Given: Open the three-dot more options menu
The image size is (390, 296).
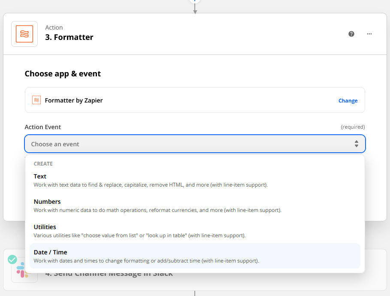Looking at the screenshot, I should (369, 34).
